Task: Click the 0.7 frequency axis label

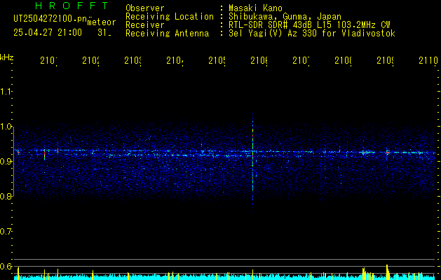Action: [x=6, y=232]
